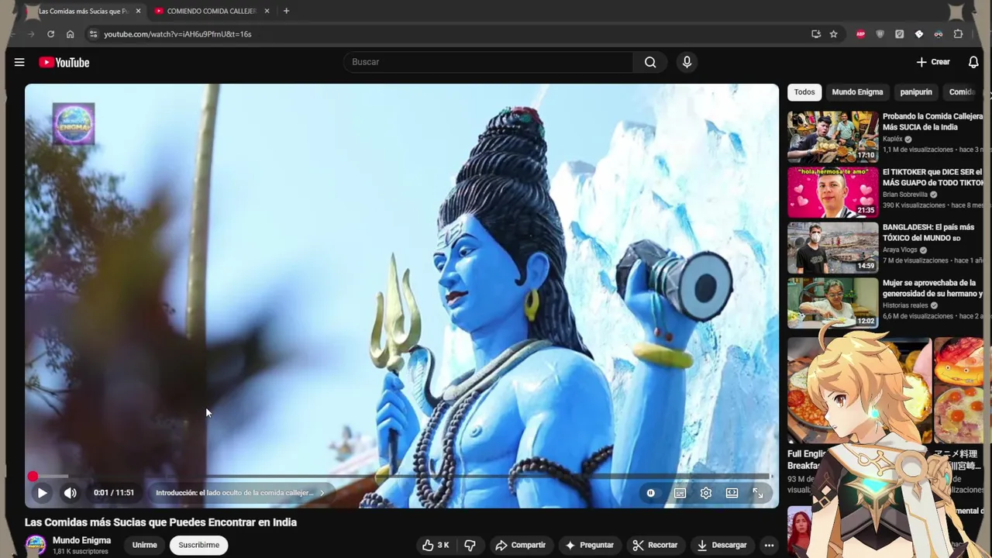Select the Mundo Enigma filter chip

(x=857, y=92)
